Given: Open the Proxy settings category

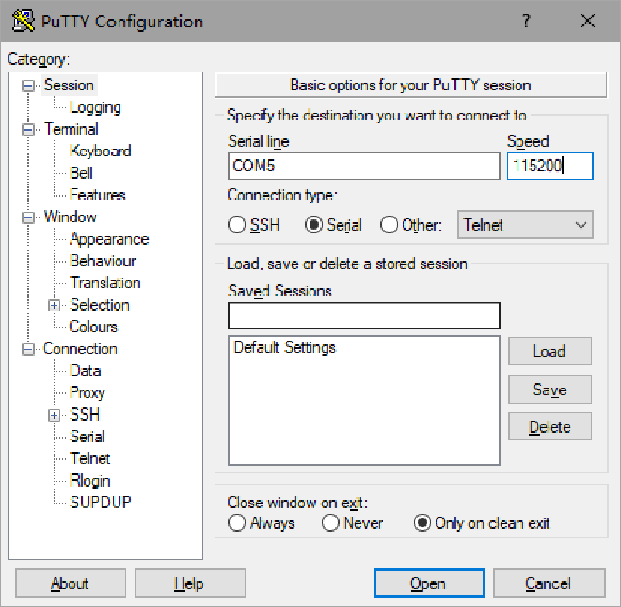Looking at the screenshot, I should (x=88, y=392).
